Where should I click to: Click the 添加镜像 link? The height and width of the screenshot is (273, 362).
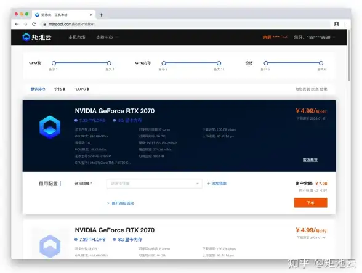[x=217, y=183]
